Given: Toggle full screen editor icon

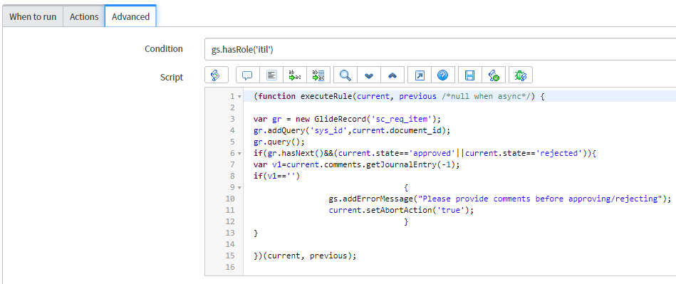Looking at the screenshot, I should (x=420, y=75).
